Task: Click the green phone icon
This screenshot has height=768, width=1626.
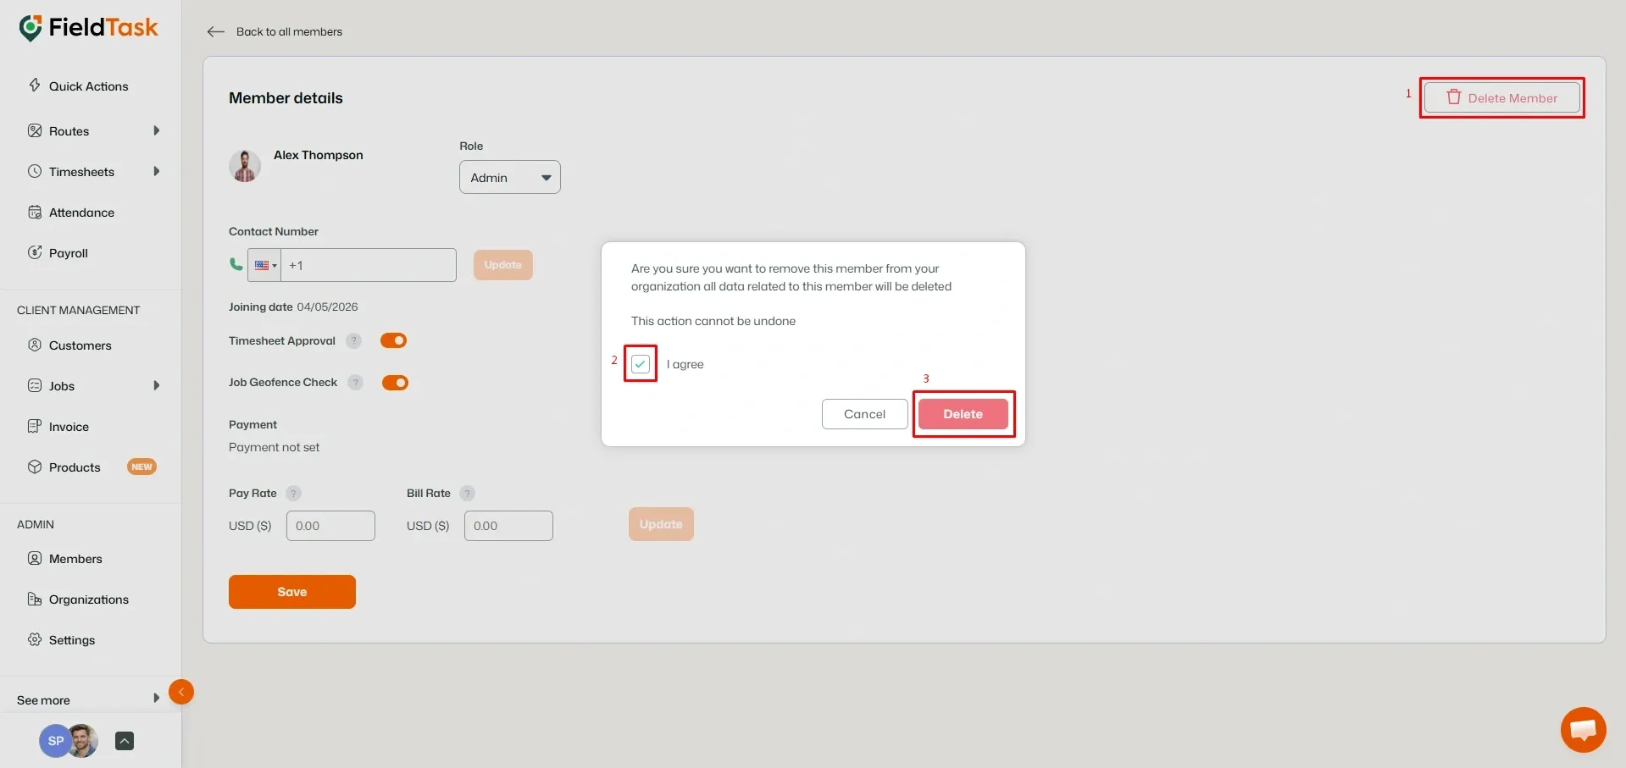Action: pos(236,264)
